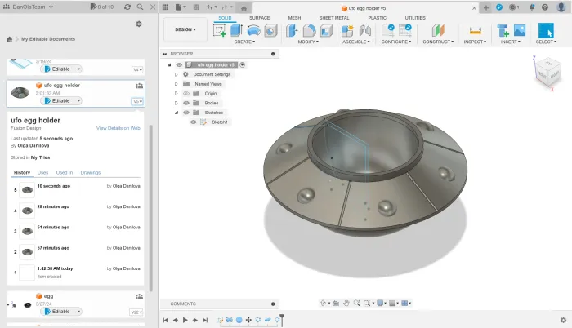572x328 pixels.
Task: Open the Drawings tab in details panel
Action: [x=90, y=172]
